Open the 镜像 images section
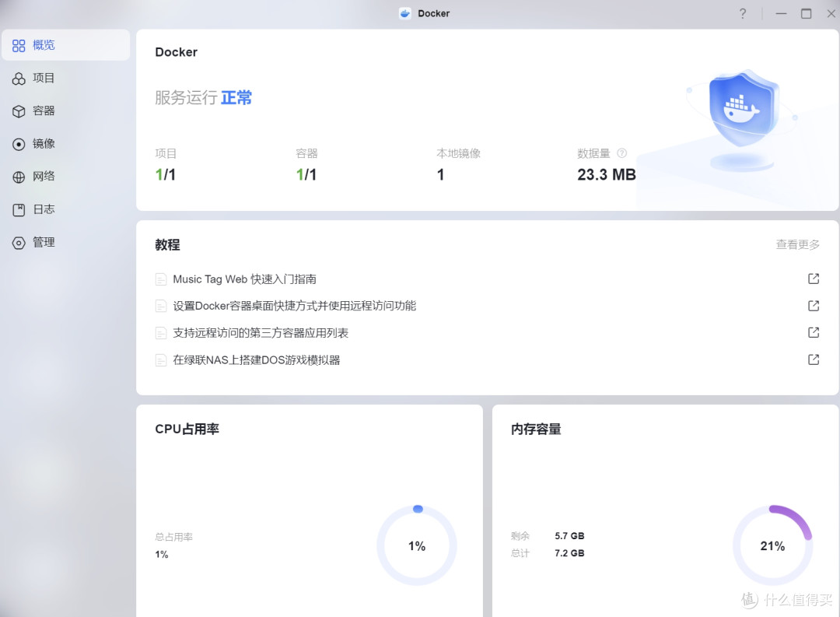 point(66,144)
